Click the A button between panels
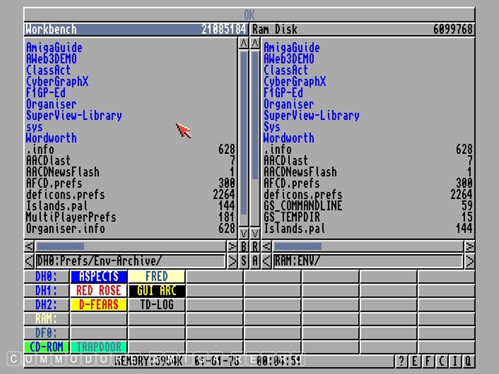 255,261
